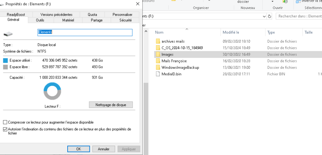Image resolution: width=322 pixels, height=155 pixels.
Task: Switch to the Outils tab
Action: click(x=40, y=20)
